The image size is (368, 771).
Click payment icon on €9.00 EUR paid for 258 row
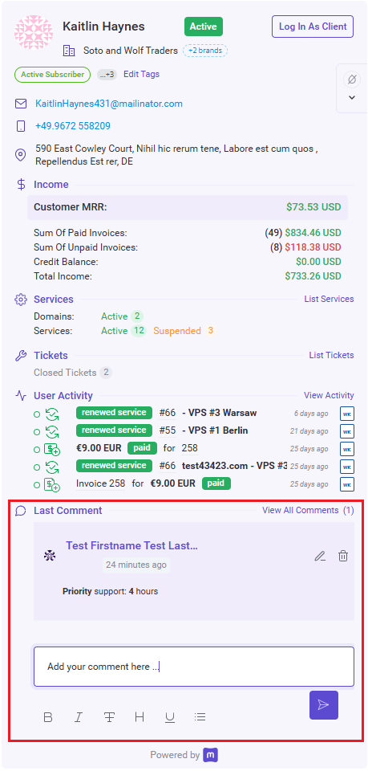pyautogui.click(x=52, y=450)
